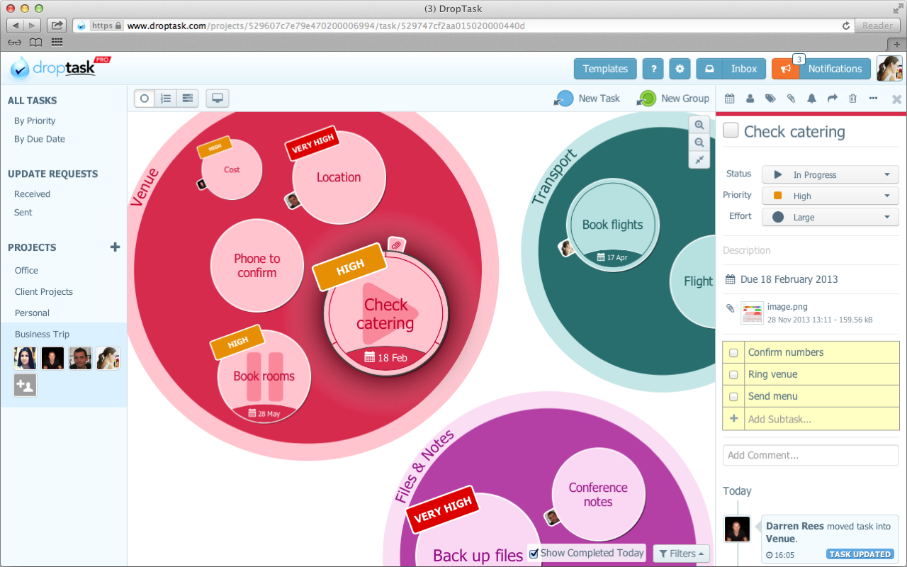Click the attachment paperclip icon

[x=791, y=99]
